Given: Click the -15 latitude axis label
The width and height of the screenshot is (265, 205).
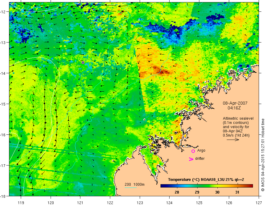Looking at the screenshot, I should (3, 104).
